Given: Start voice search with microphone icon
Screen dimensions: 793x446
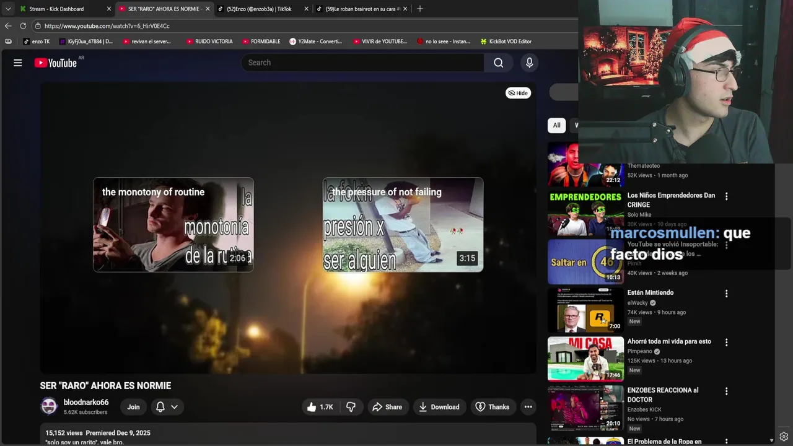Looking at the screenshot, I should [x=529, y=63].
